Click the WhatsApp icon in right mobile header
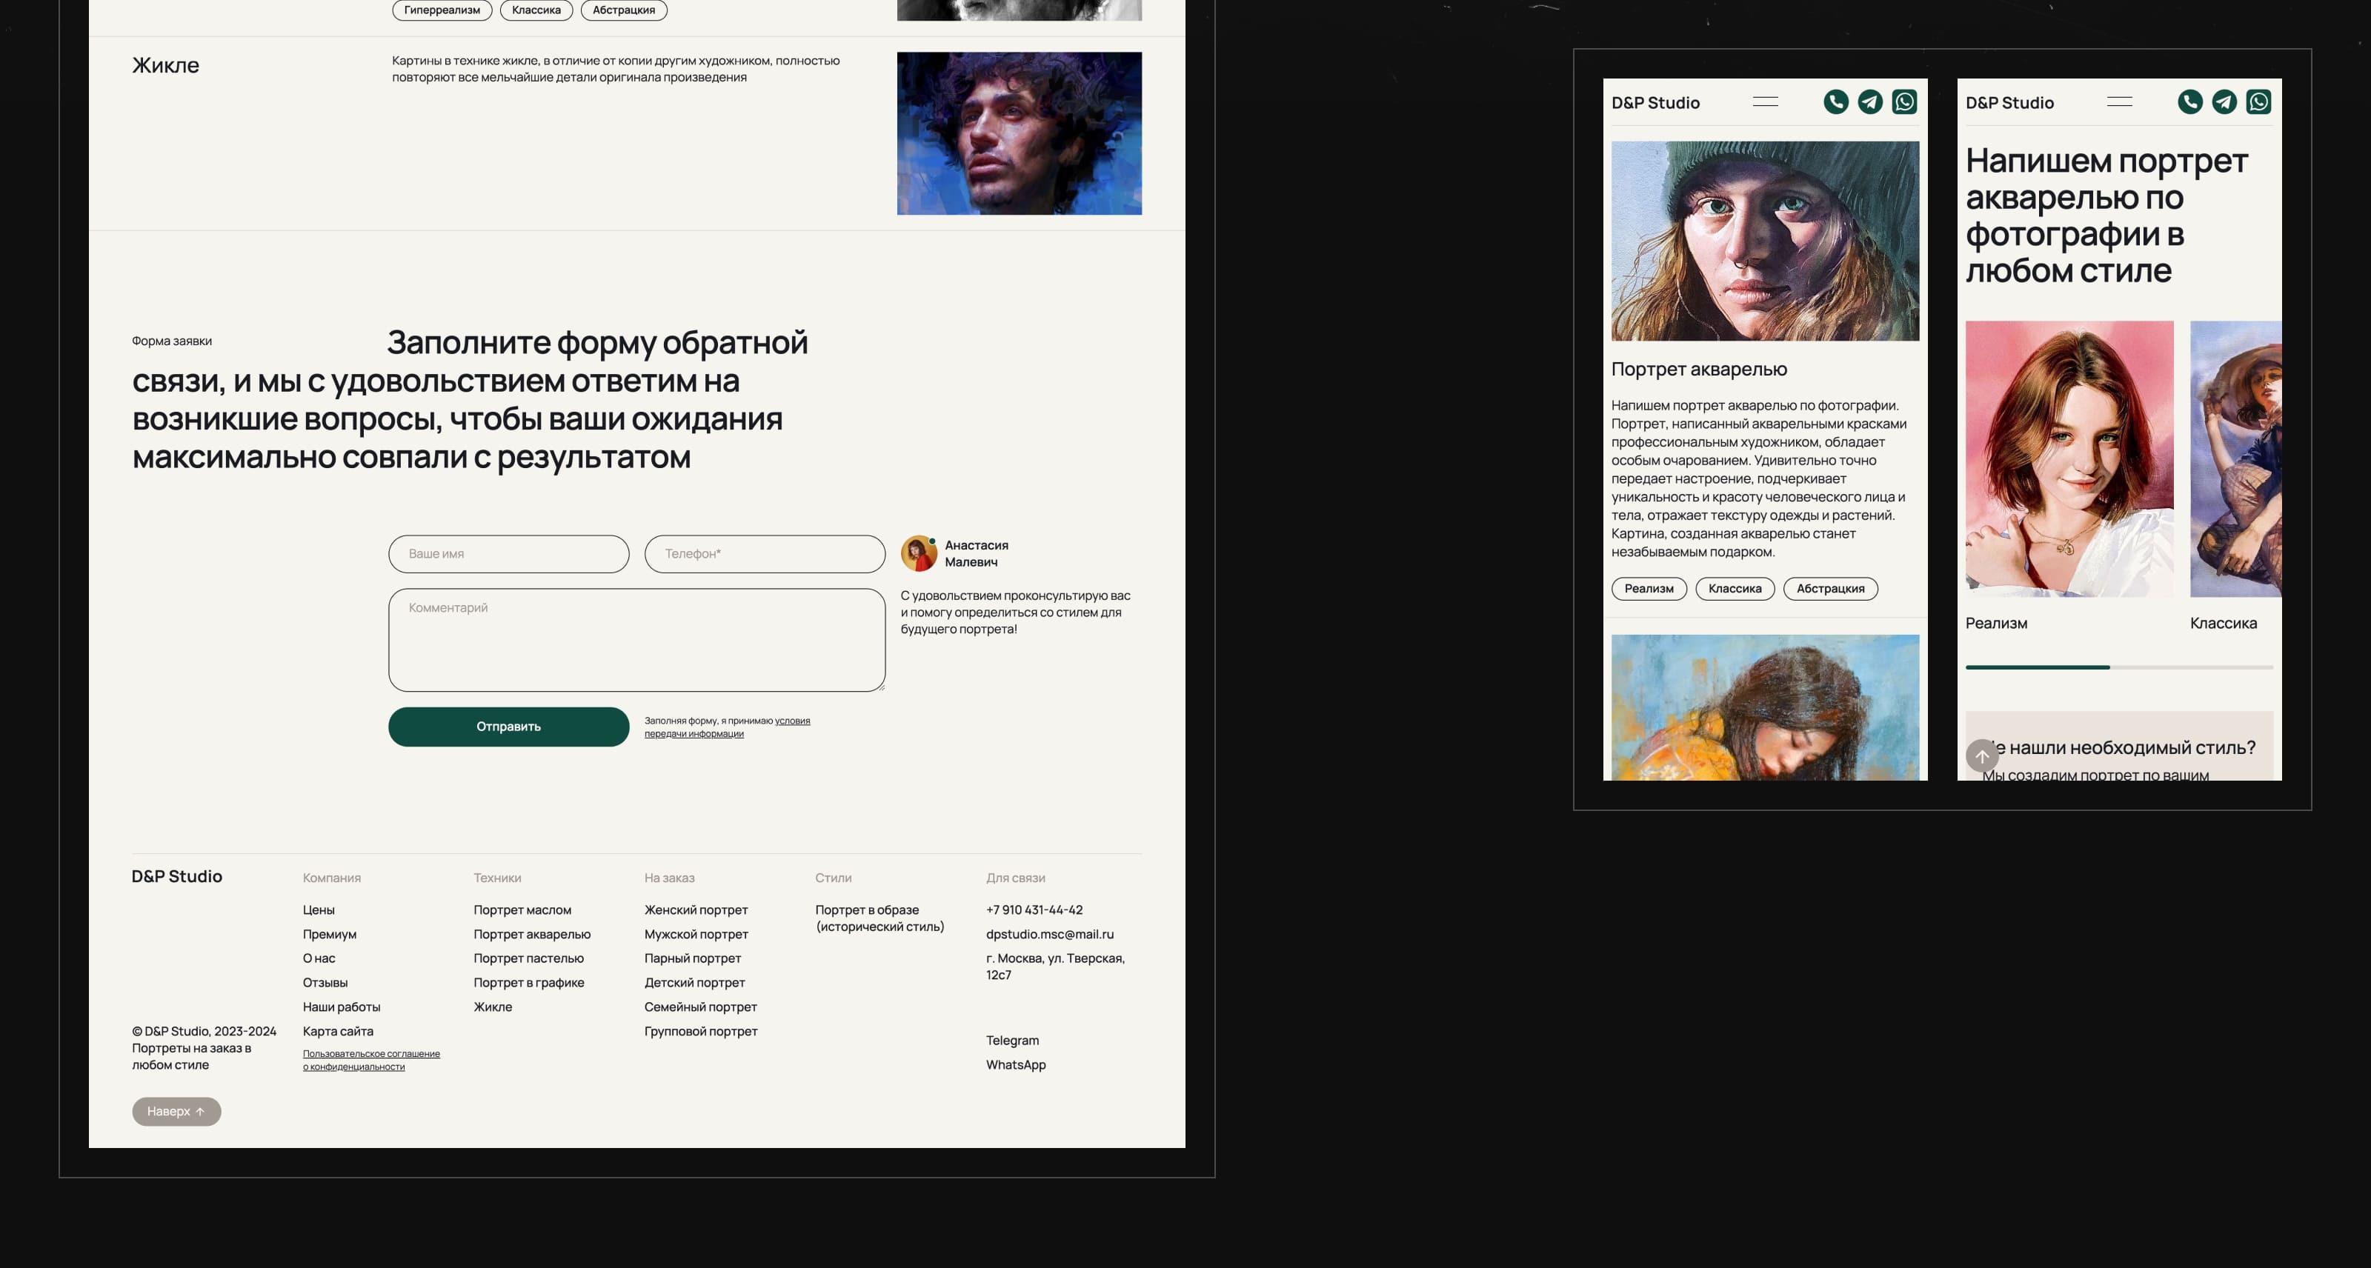The width and height of the screenshot is (2371, 1268). 2258,102
